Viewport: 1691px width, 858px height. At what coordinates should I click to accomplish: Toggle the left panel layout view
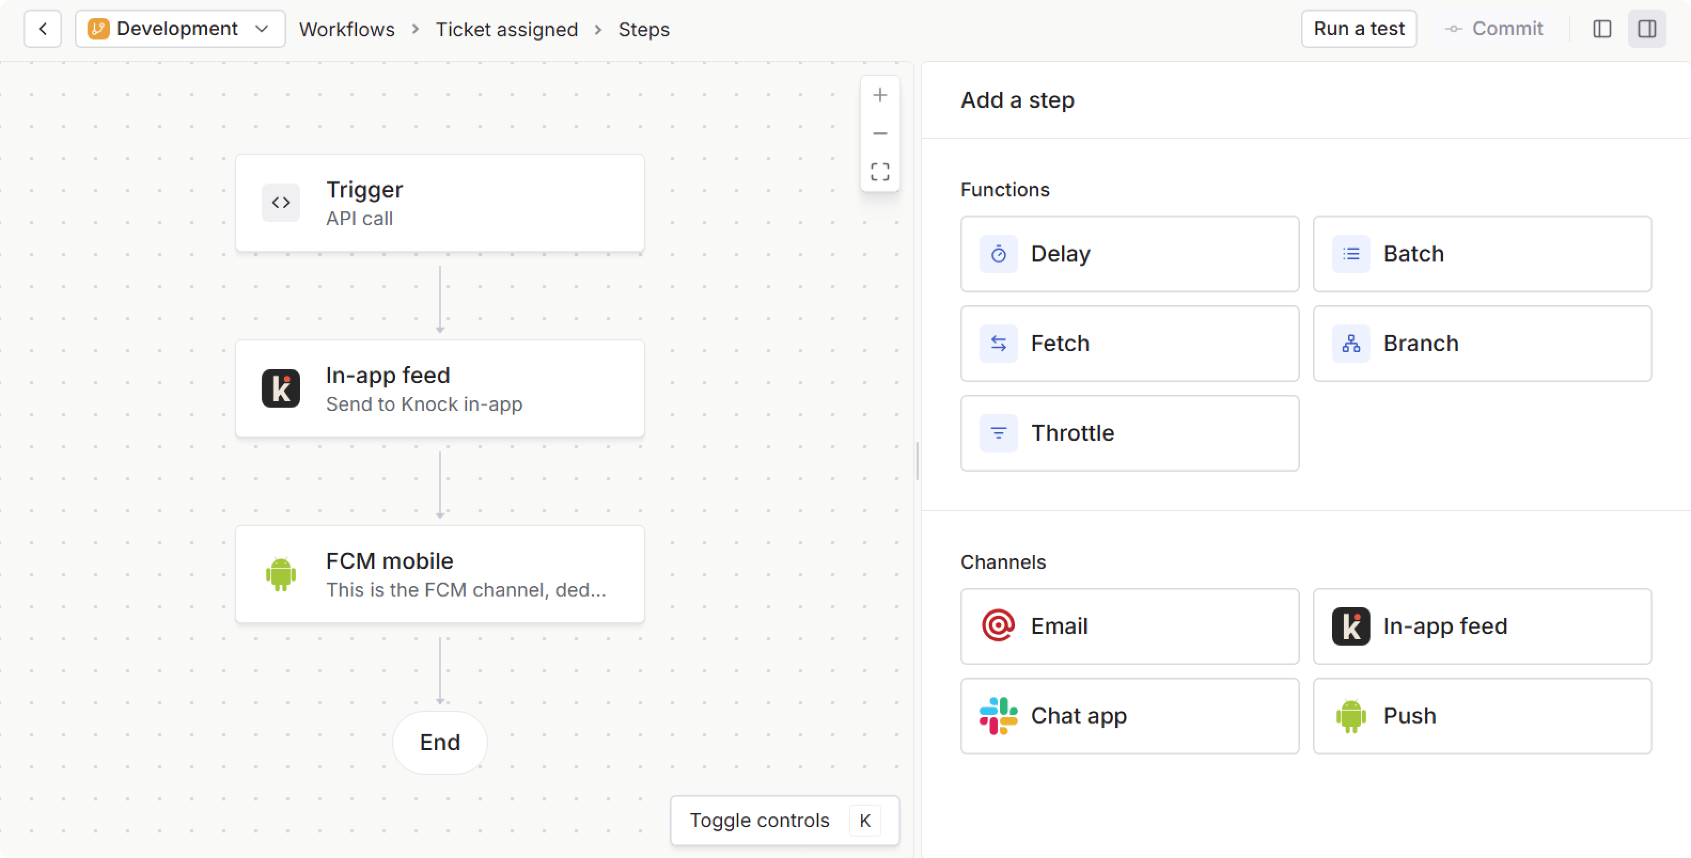point(1602,29)
